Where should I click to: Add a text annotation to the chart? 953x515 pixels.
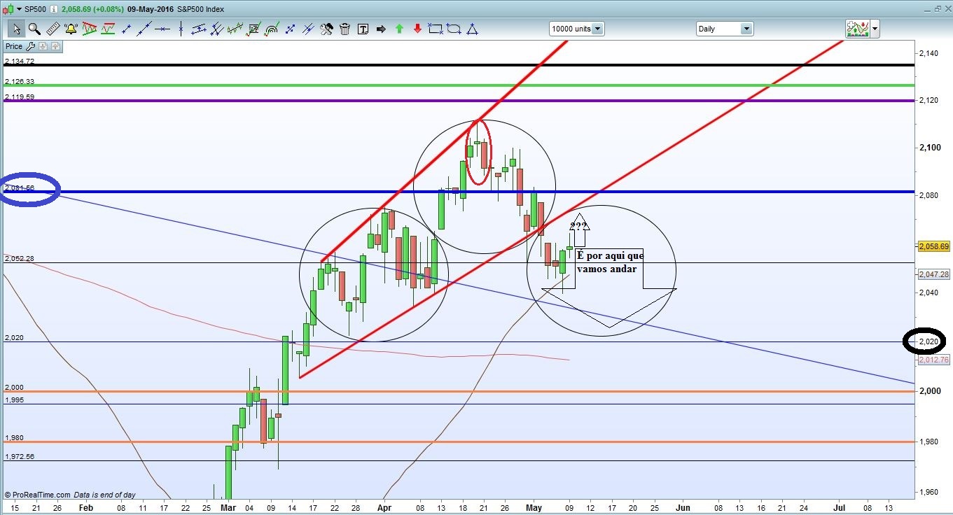click(x=363, y=29)
